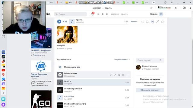The image size is (193, 108).
Task: Play the я scorpion track
Action: (x=60, y=97)
